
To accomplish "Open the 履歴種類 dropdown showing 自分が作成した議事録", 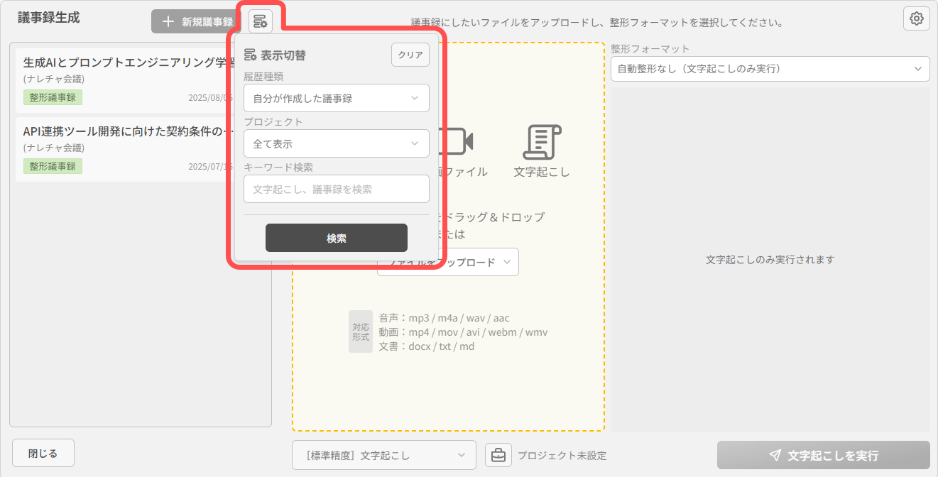I will 336,98.
